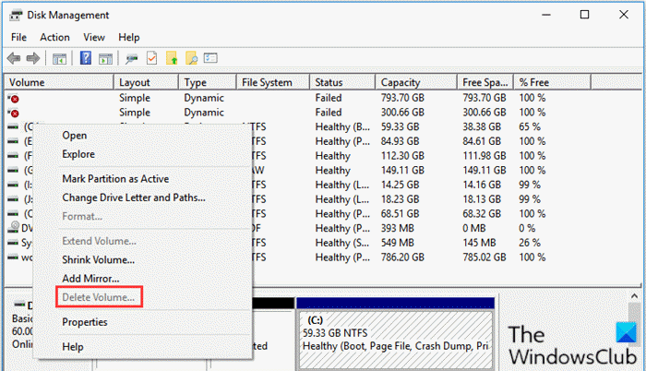Screen dimensions: 646x371
Task: Sort by the Layout column header
Action: 146,82
